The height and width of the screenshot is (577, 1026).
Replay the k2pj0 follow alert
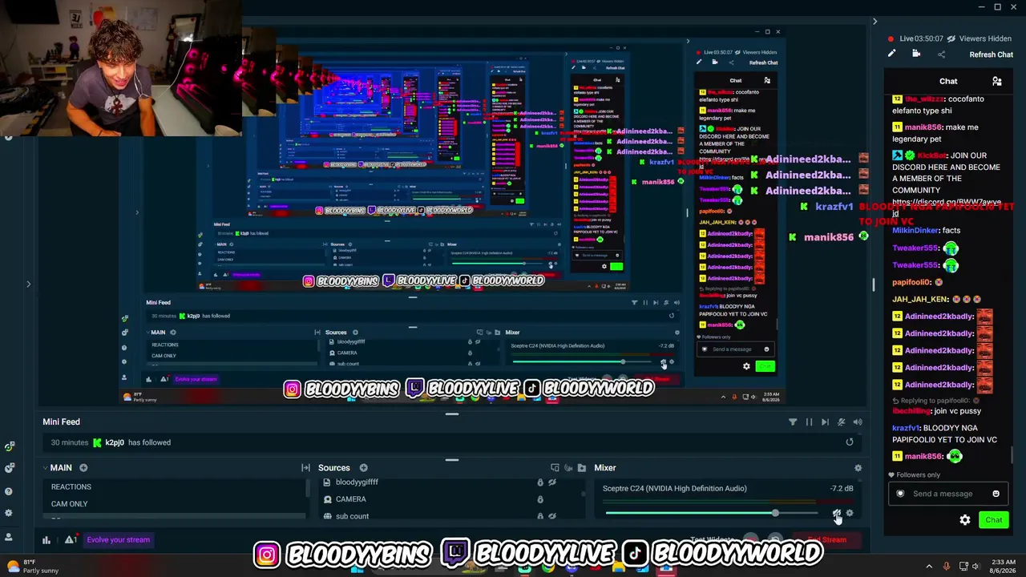pyautogui.click(x=850, y=442)
